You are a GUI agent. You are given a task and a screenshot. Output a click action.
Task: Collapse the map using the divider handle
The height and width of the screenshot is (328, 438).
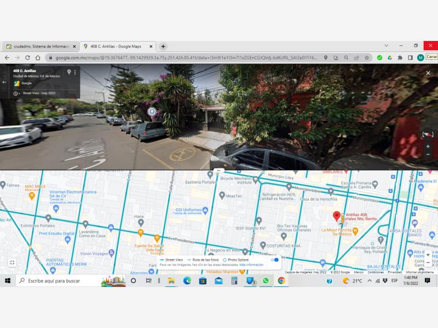coord(218,170)
